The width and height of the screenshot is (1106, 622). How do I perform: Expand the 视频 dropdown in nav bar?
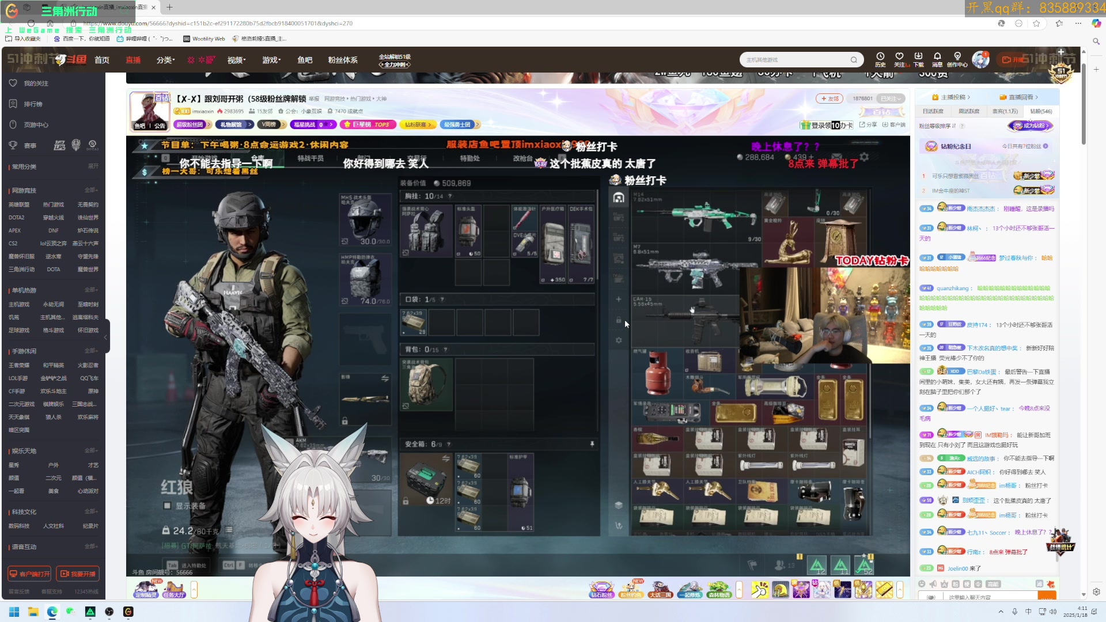(x=236, y=60)
